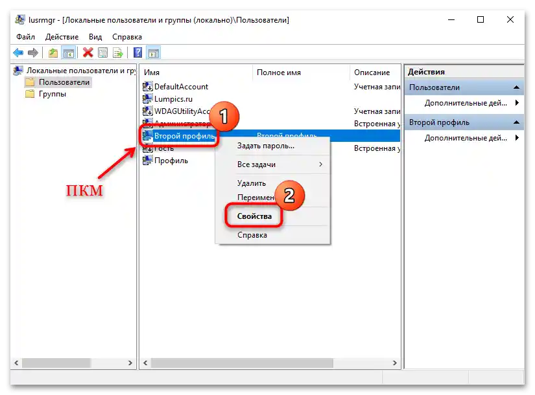
Task: Click the blue Help question mark icon
Action: click(138, 52)
